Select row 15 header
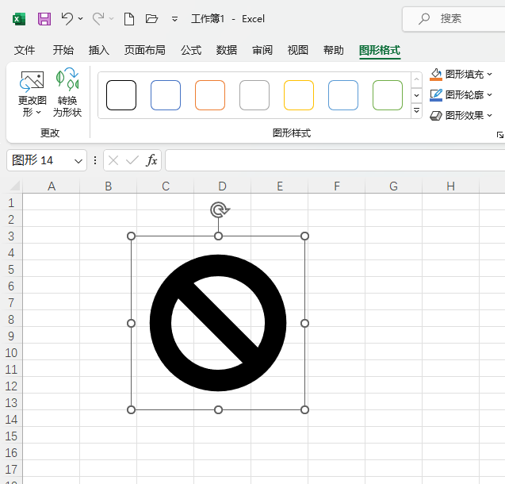Image resolution: width=505 pixels, height=484 pixels. coord(11,436)
